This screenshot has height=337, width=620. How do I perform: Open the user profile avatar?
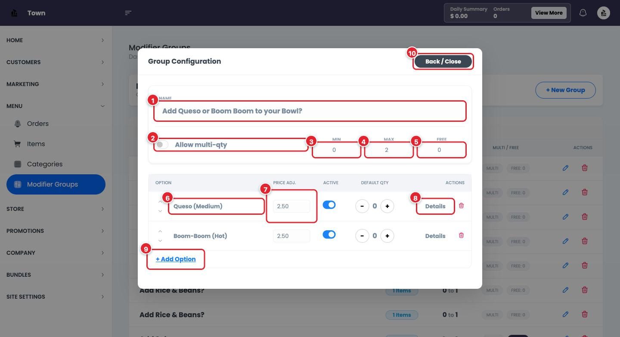point(604,13)
